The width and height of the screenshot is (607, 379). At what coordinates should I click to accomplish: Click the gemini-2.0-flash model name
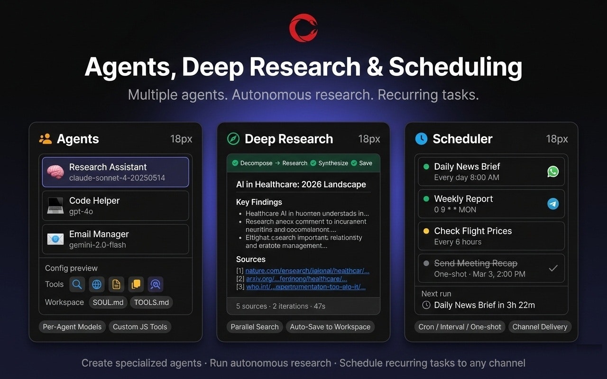pos(98,245)
